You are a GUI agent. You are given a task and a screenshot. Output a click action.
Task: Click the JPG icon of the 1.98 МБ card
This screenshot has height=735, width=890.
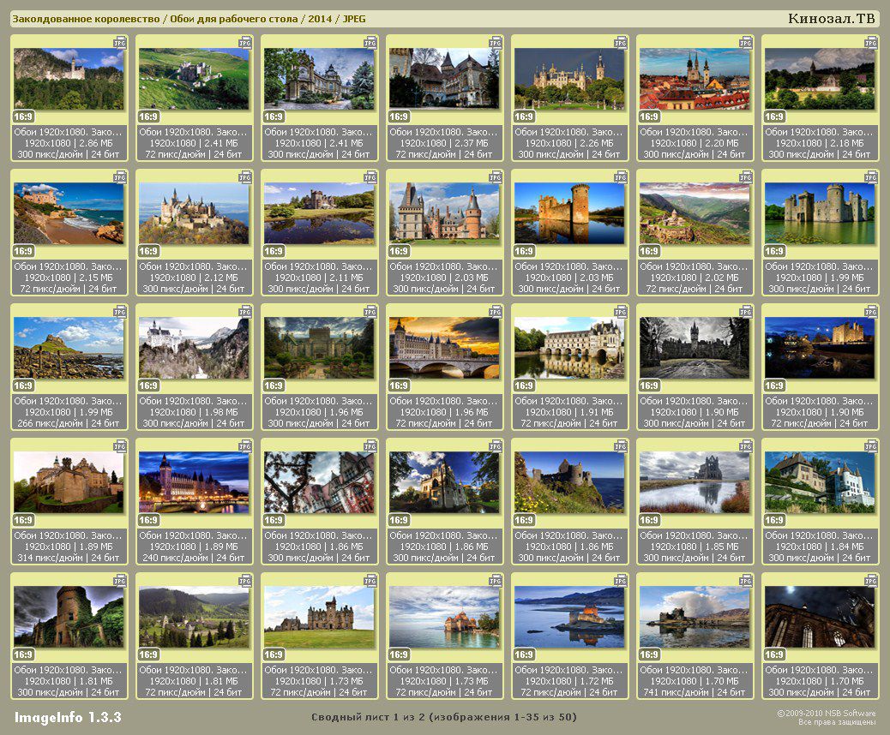click(x=245, y=311)
